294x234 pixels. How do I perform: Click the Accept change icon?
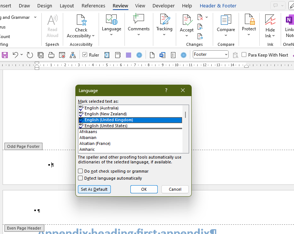click(187, 20)
